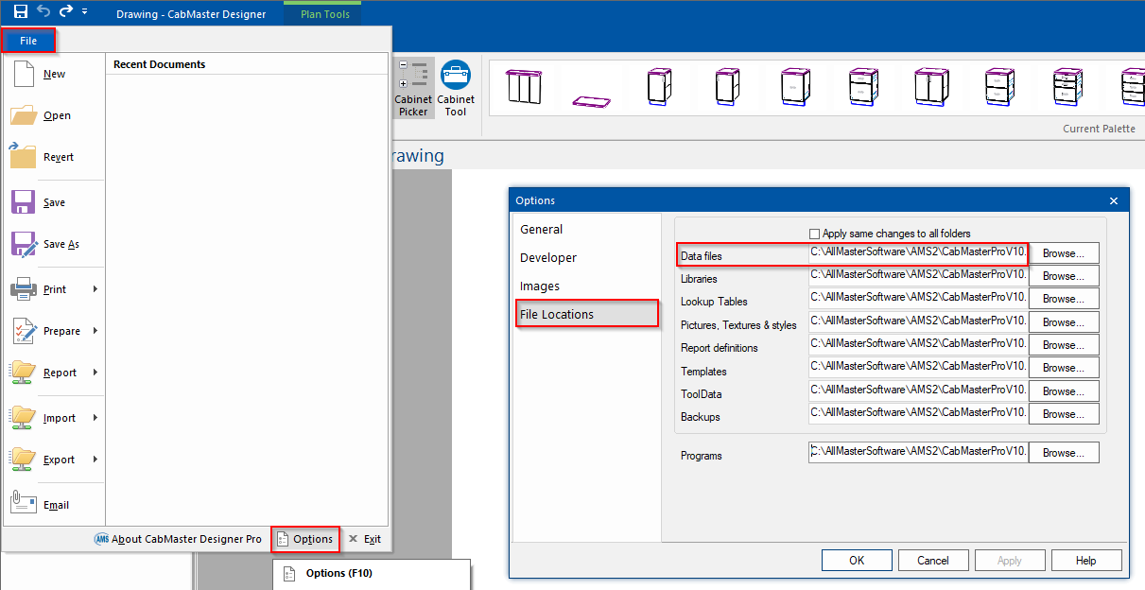This screenshot has width=1145, height=590.
Task: Click the ToolData path field
Action: [918, 390]
